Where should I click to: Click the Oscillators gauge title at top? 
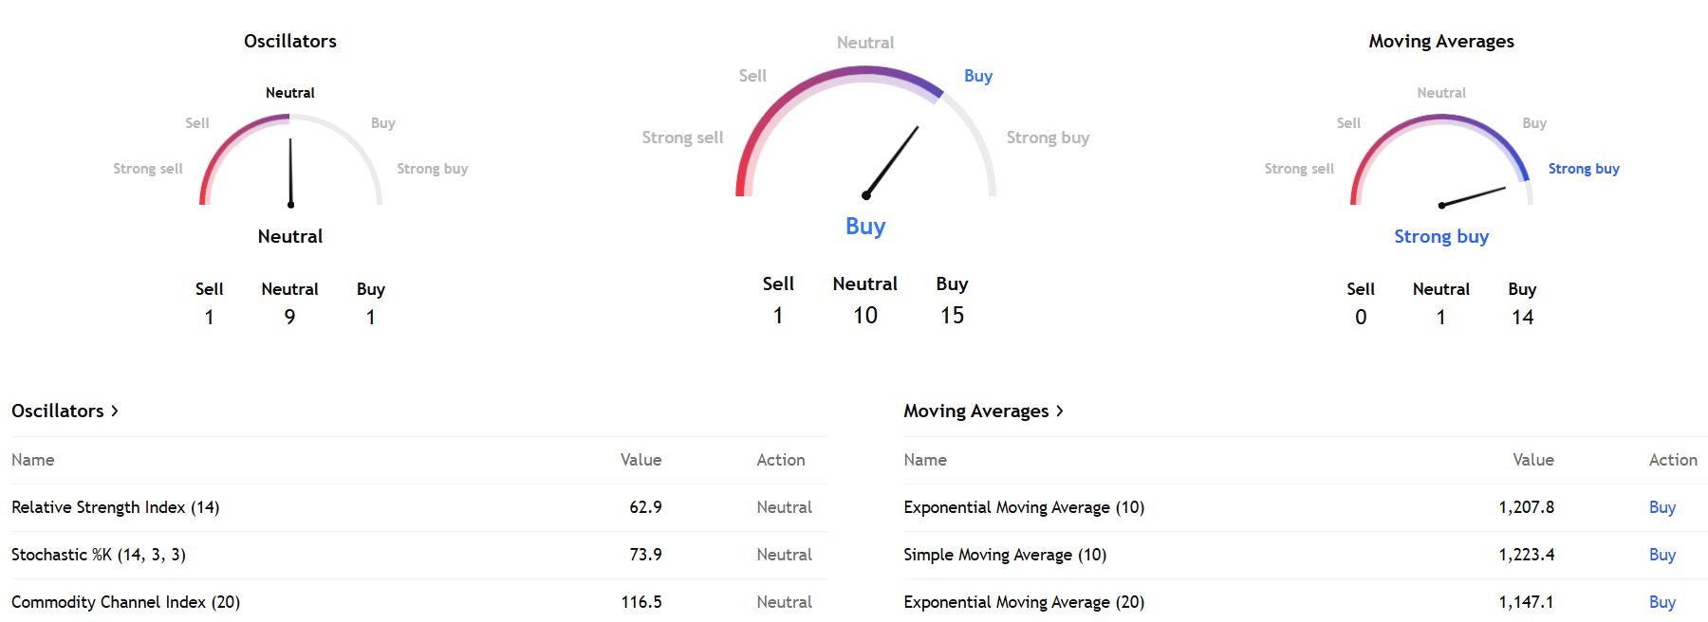(x=290, y=41)
